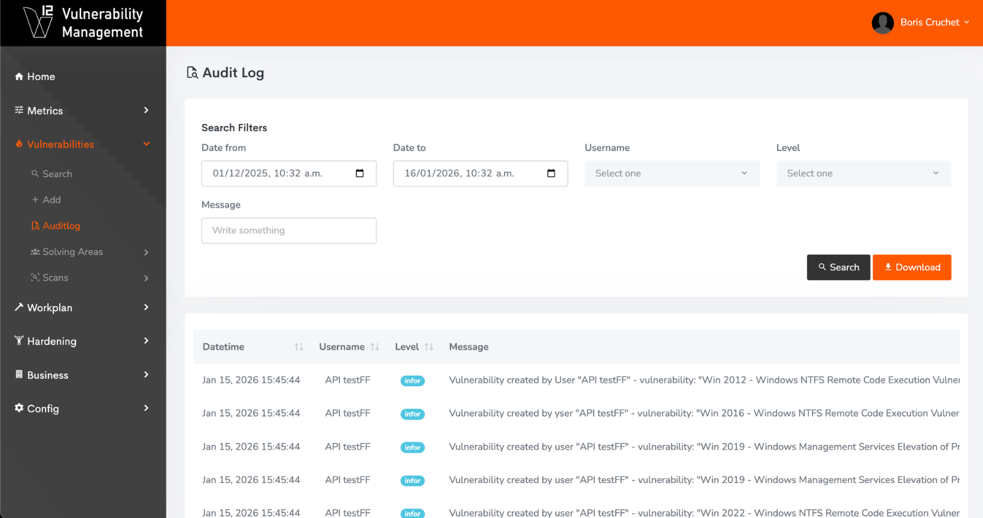Open the Date from calendar picker icon

coord(360,173)
